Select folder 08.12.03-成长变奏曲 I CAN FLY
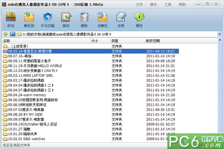224x149 pixels. pos(91,71)
